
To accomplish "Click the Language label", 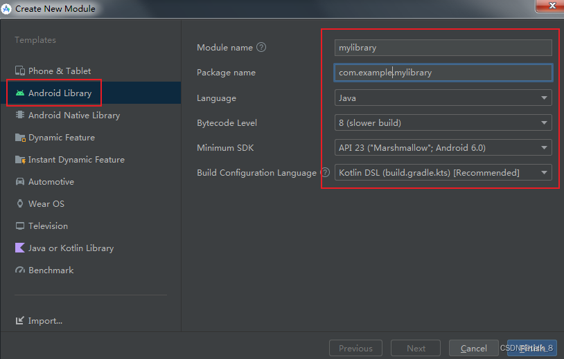I will point(217,98).
